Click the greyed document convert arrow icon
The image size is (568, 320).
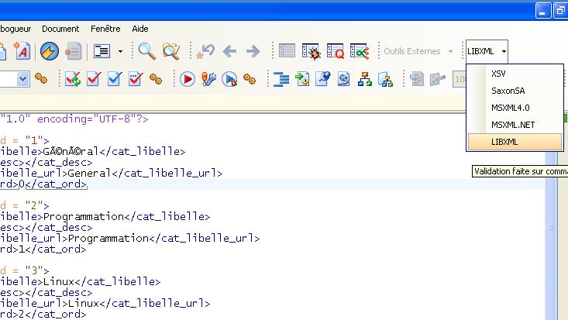point(417,79)
